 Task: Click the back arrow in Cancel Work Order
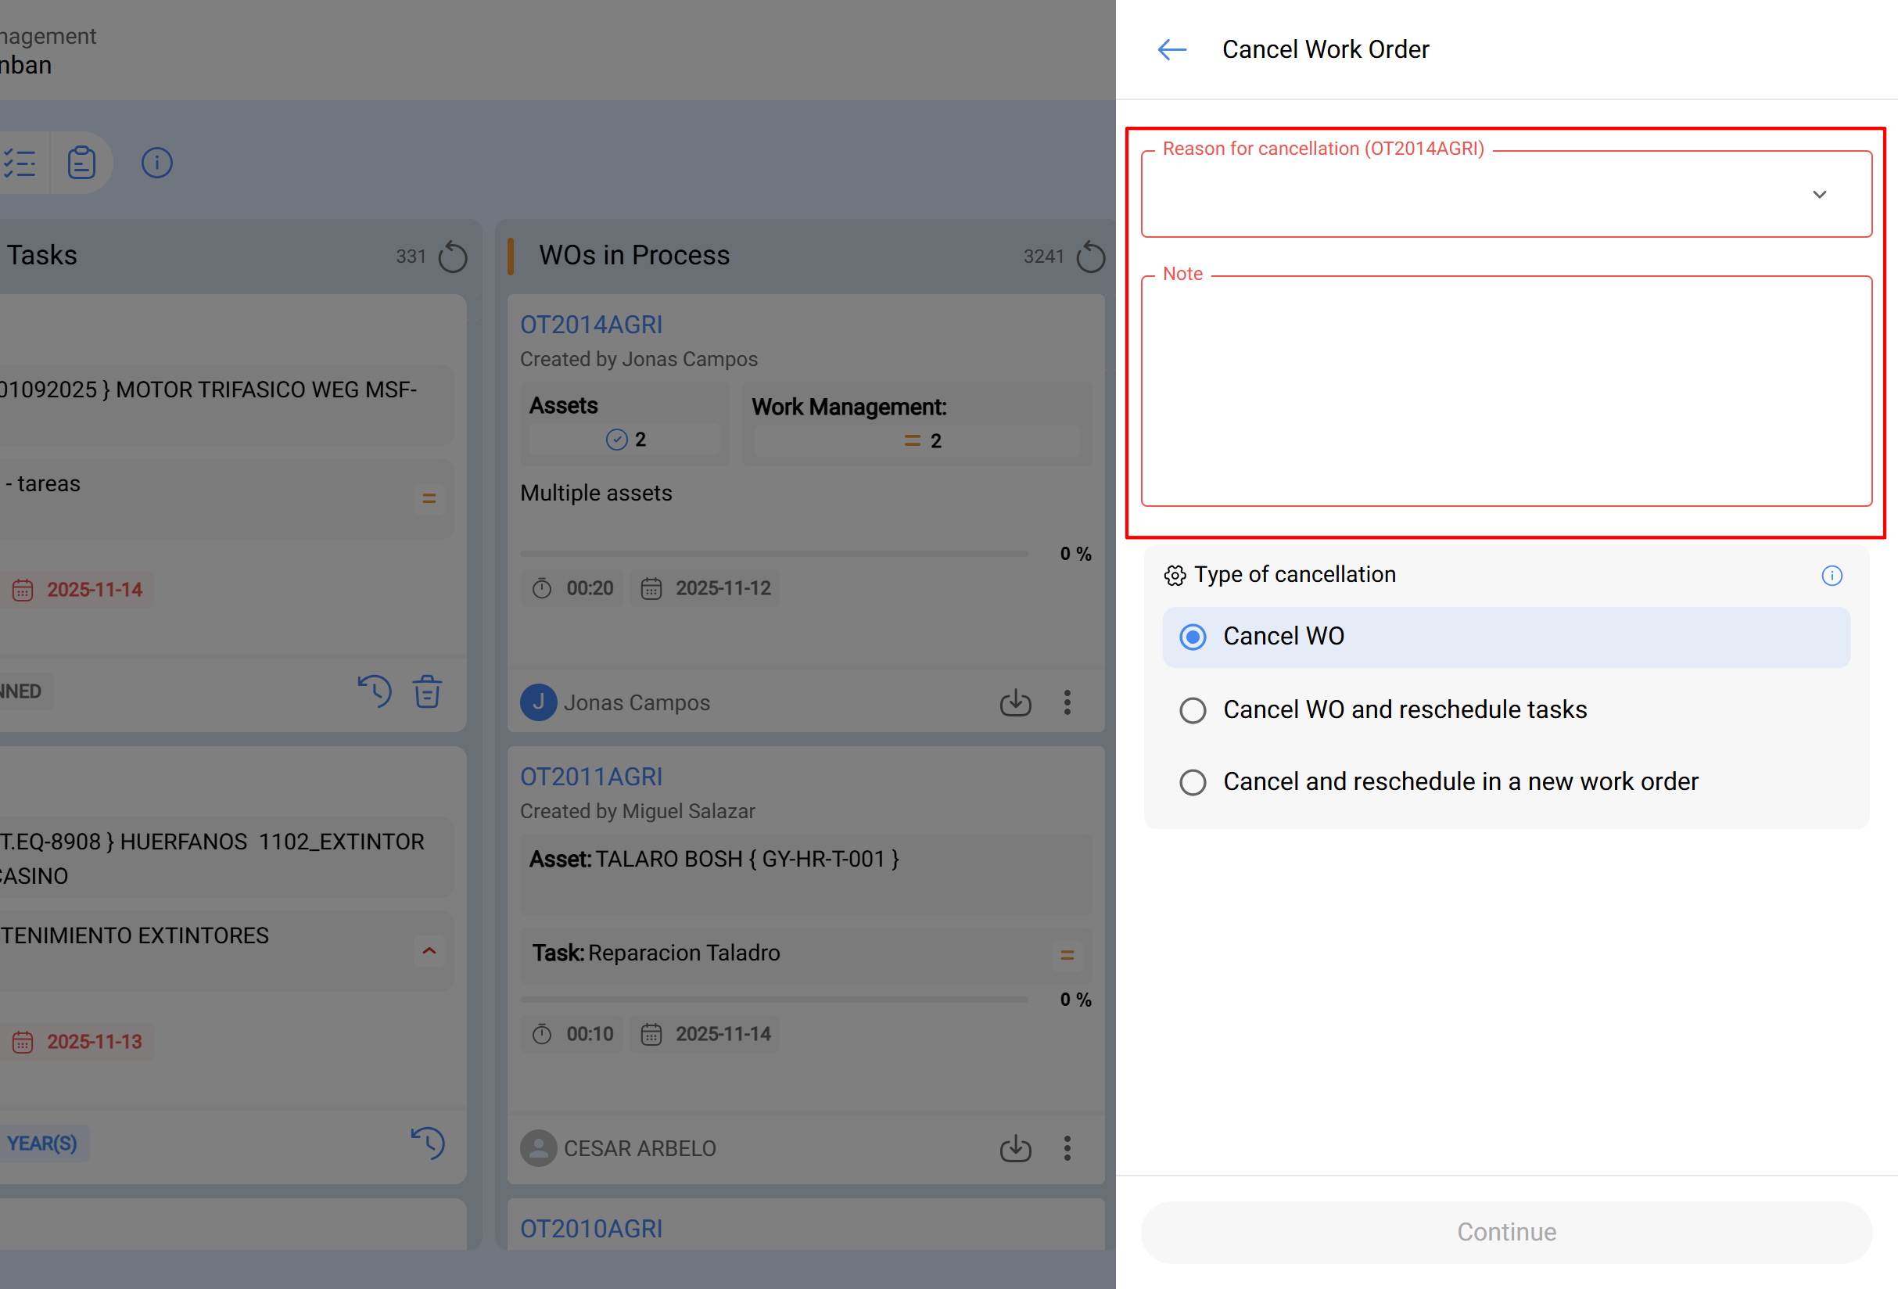coord(1172,50)
